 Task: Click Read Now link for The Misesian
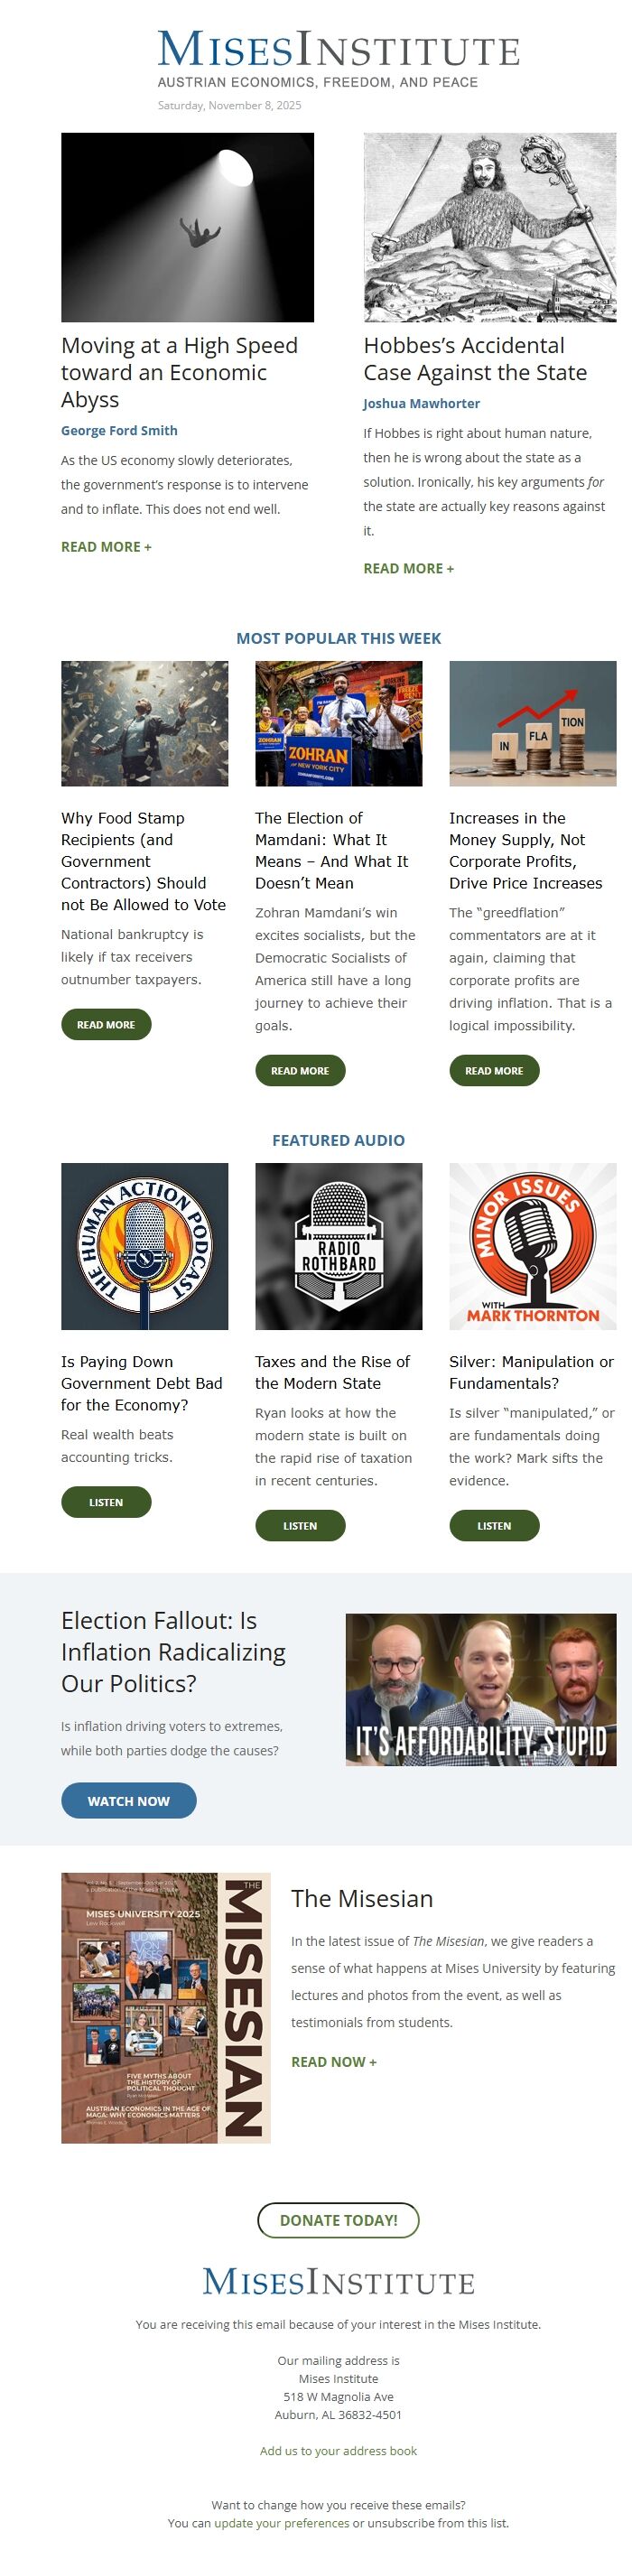point(334,2061)
